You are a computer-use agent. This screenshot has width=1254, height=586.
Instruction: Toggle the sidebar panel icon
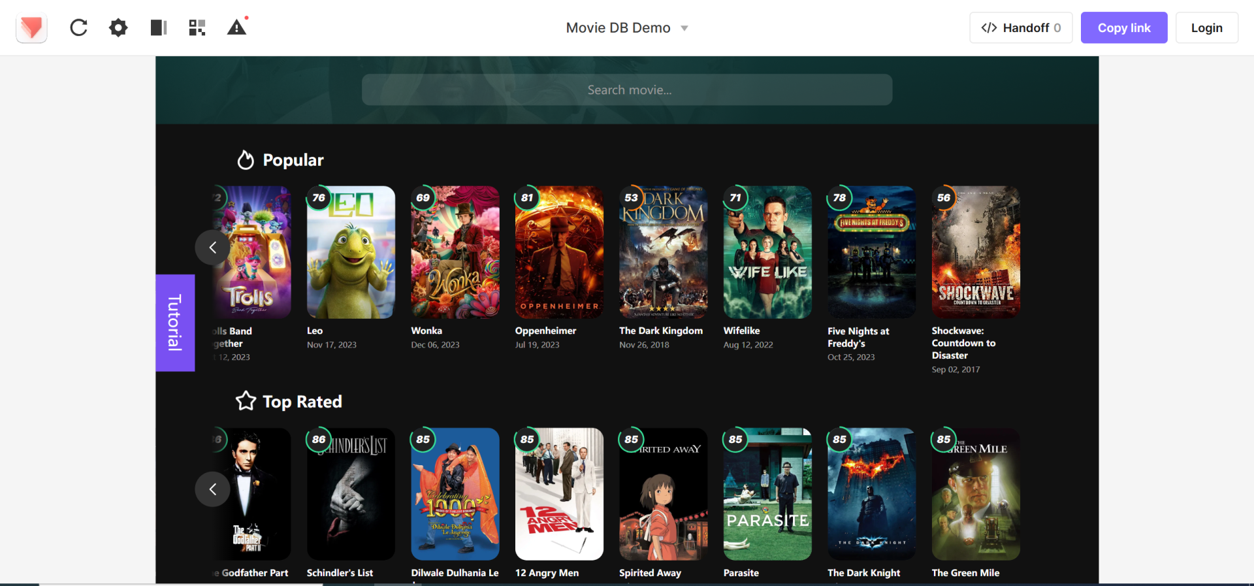click(x=159, y=27)
